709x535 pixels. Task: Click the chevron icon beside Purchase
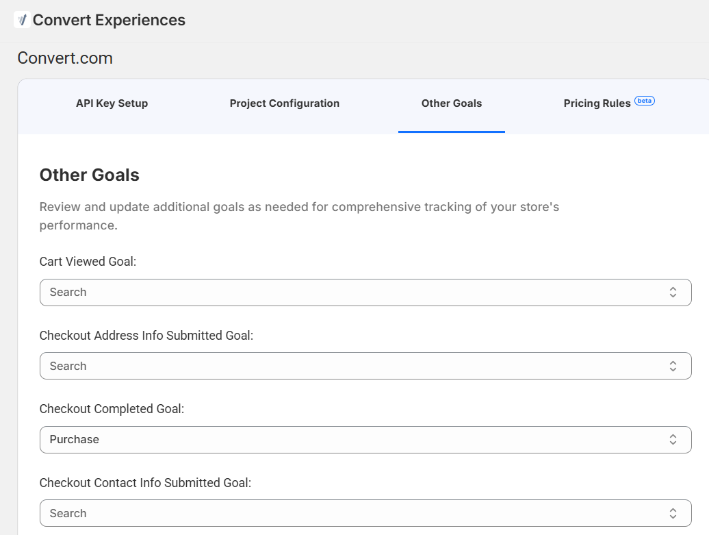tap(673, 440)
